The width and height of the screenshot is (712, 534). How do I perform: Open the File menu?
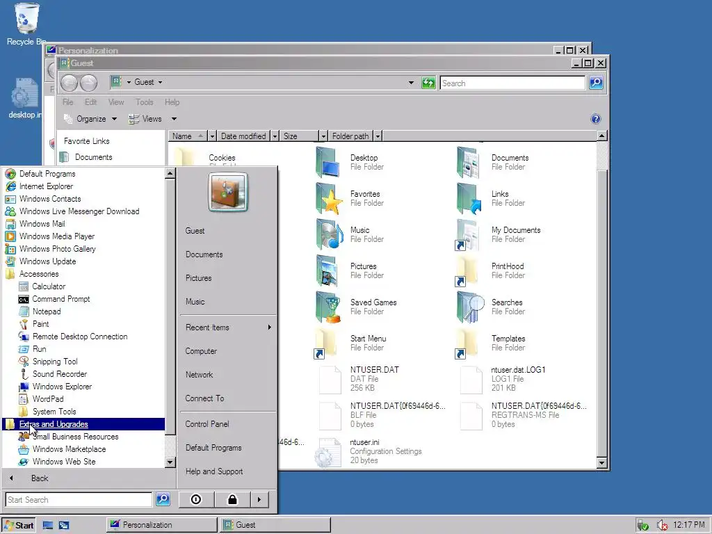point(67,102)
